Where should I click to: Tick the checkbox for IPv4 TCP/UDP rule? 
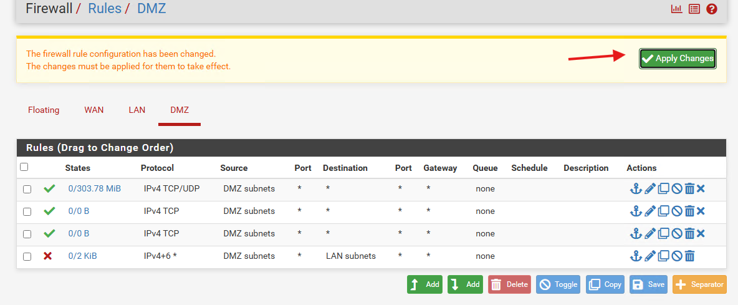[x=27, y=189]
